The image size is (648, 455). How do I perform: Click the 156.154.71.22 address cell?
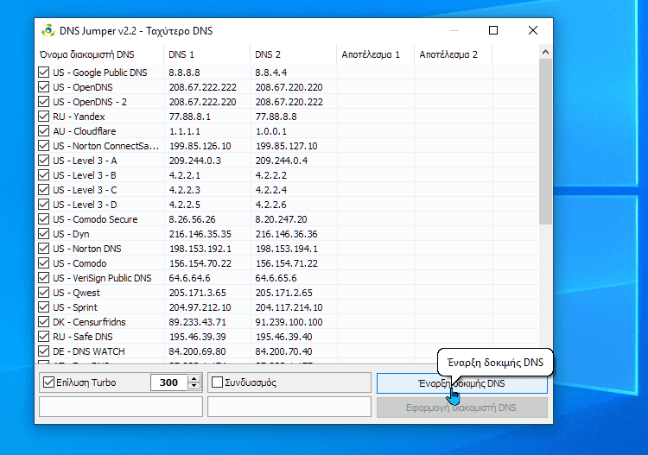click(286, 263)
